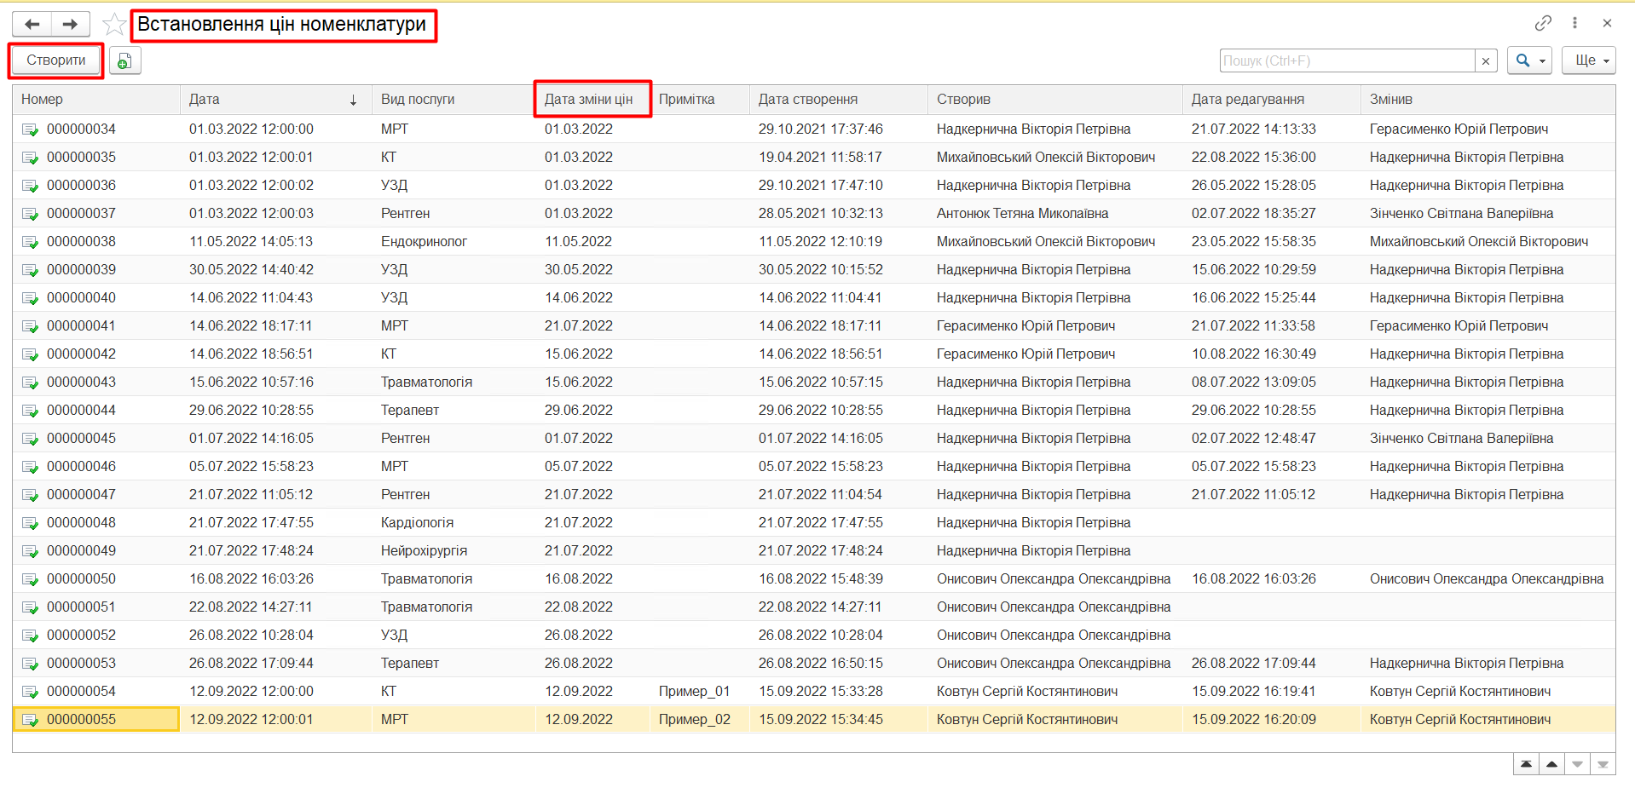Open the magnifier search dropdown
The height and width of the screenshot is (788, 1635).
tap(1528, 60)
